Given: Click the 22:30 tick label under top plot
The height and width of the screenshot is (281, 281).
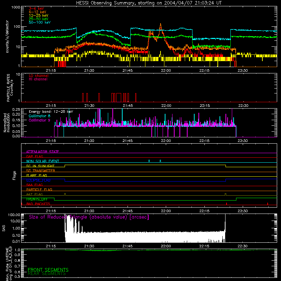Looking at the screenshot, I should [x=243, y=71].
